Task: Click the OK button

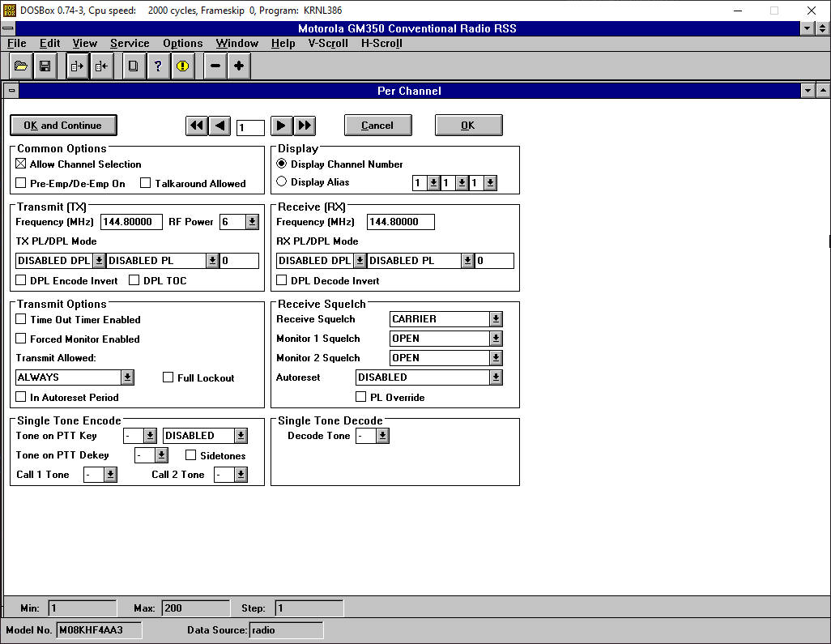Action: pyautogui.click(x=468, y=126)
